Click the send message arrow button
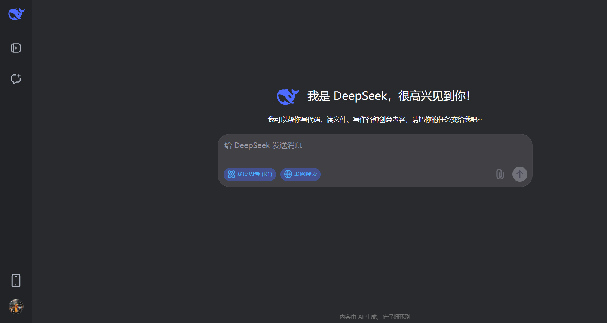 pos(519,174)
